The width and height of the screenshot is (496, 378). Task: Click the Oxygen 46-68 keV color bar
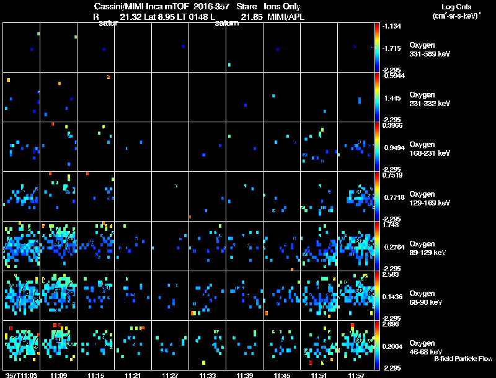(x=377, y=345)
